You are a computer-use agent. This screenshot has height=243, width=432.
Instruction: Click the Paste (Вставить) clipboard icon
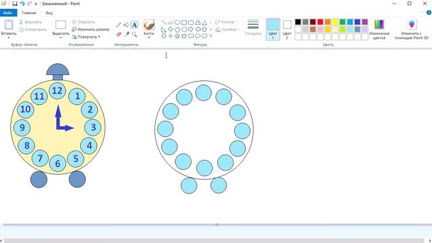click(x=9, y=25)
